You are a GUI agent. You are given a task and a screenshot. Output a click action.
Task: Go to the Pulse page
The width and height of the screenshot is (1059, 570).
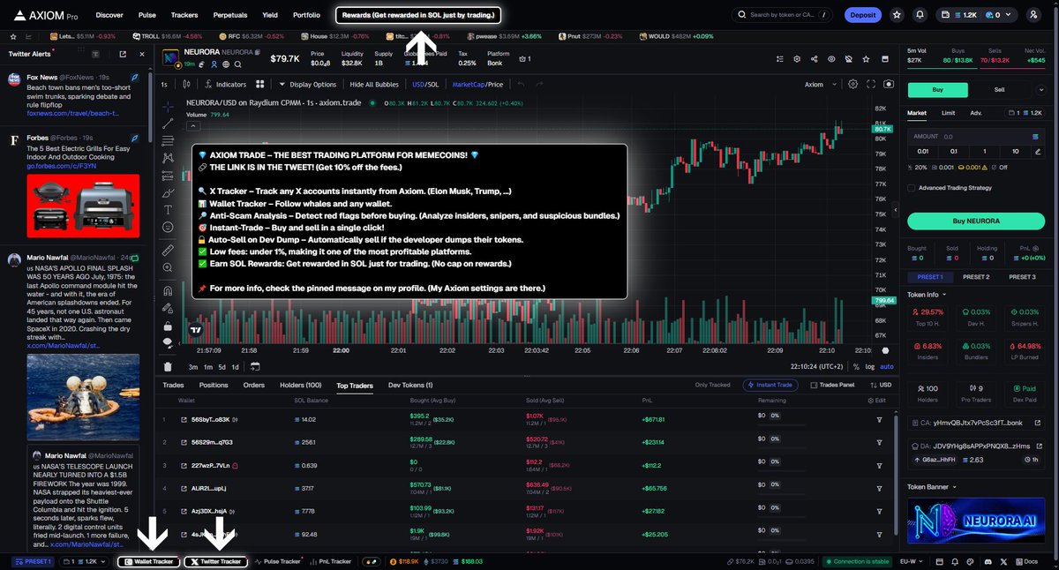(x=147, y=15)
